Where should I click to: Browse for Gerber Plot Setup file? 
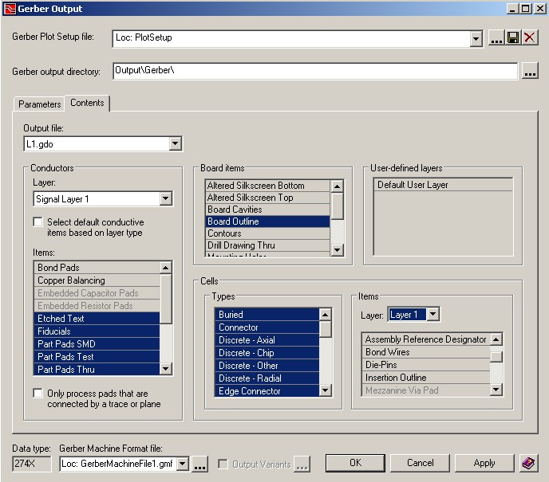[496, 37]
